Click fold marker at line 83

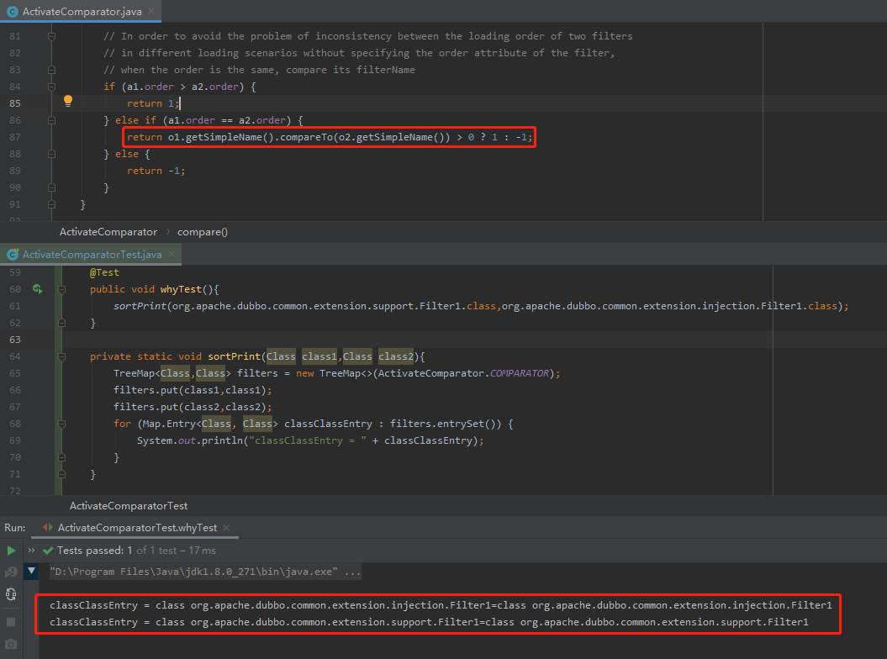[x=51, y=70]
